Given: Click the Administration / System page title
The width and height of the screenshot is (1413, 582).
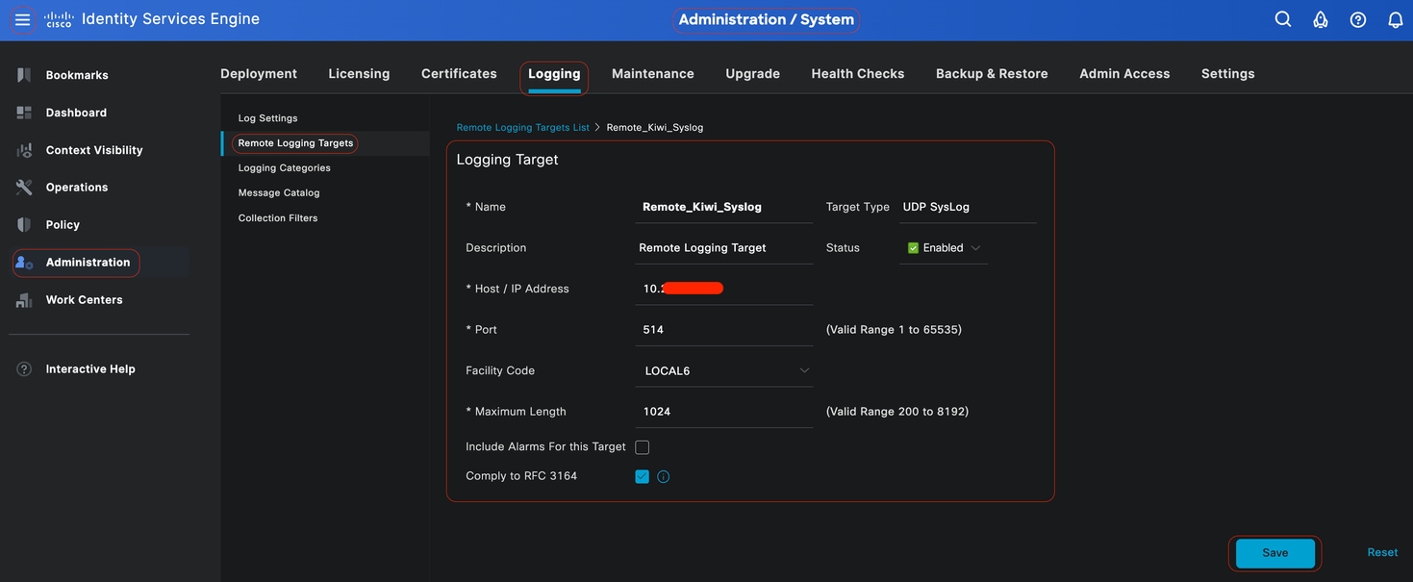Looking at the screenshot, I should coord(767,19).
